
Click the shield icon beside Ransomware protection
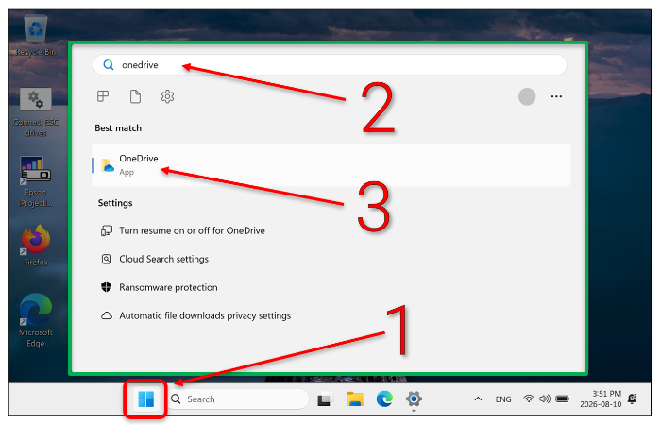106,287
